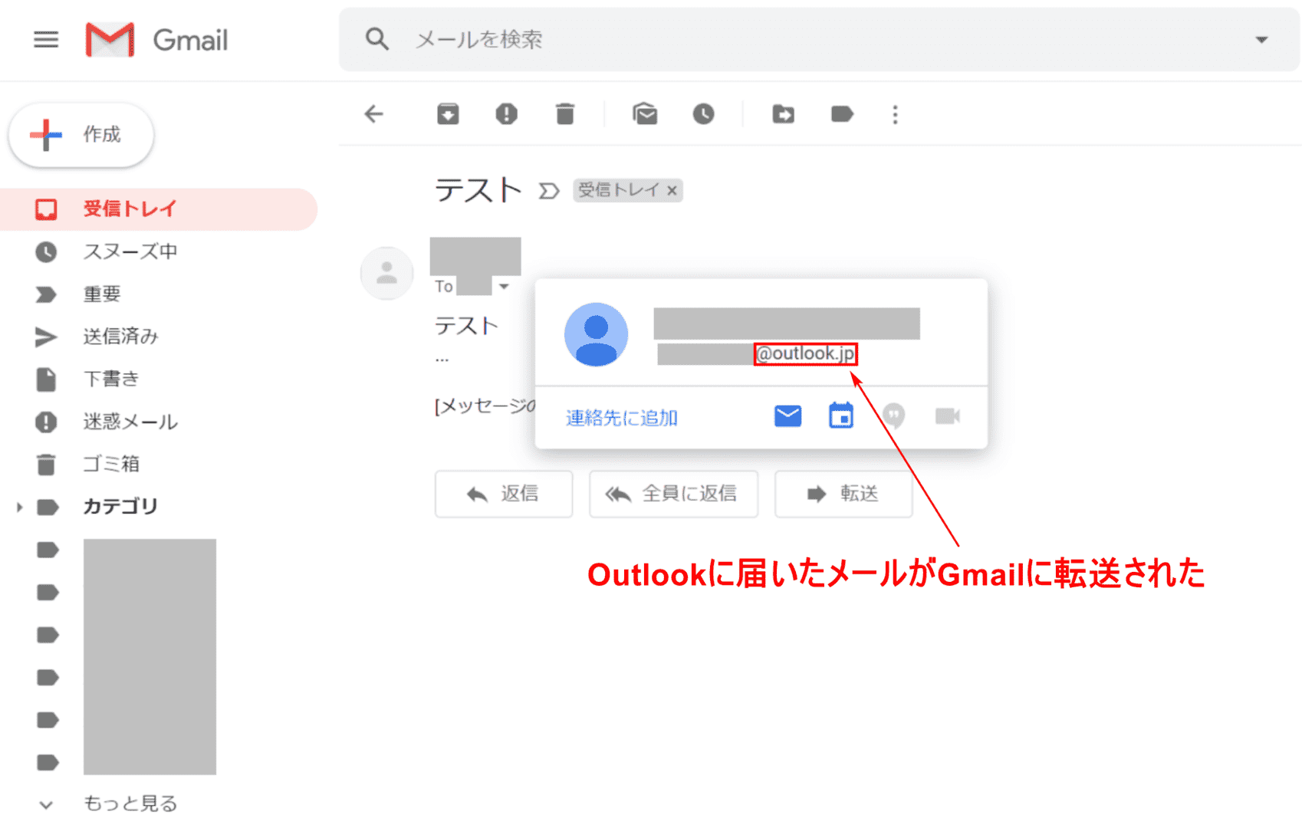The image size is (1302, 828).
Task: Click contact card profile avatar
Action: pyautogui.click(x=597, y=334)
